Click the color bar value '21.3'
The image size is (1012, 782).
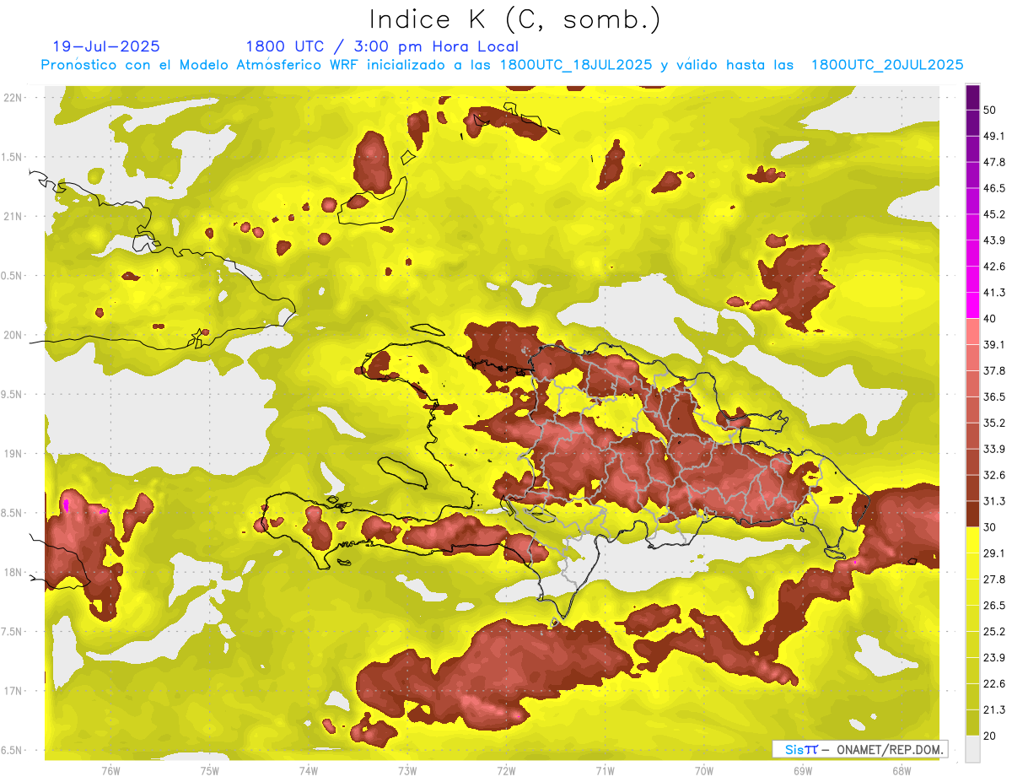click(993, 709)
